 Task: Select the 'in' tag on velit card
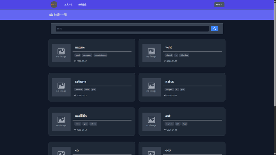176,55
